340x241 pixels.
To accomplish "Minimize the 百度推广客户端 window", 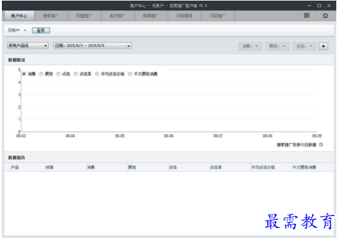I will click(309, 6).
